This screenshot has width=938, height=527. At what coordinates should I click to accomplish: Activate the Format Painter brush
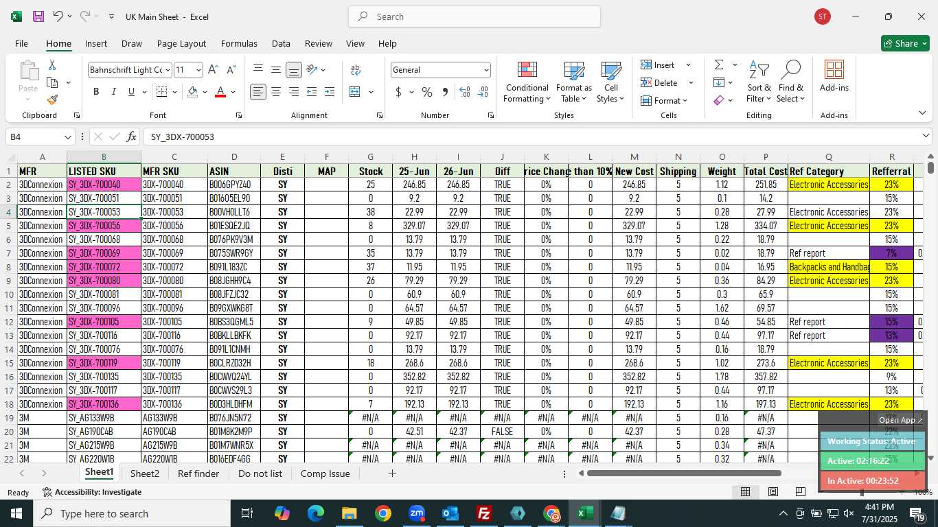point(52,100)
